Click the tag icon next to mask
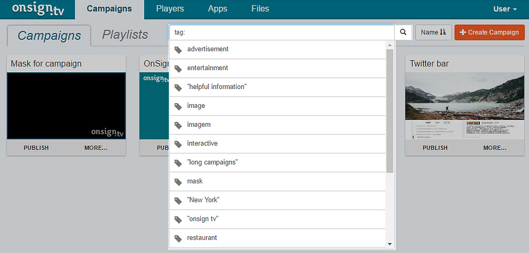The image size is (529, 253). coord(179,182)
